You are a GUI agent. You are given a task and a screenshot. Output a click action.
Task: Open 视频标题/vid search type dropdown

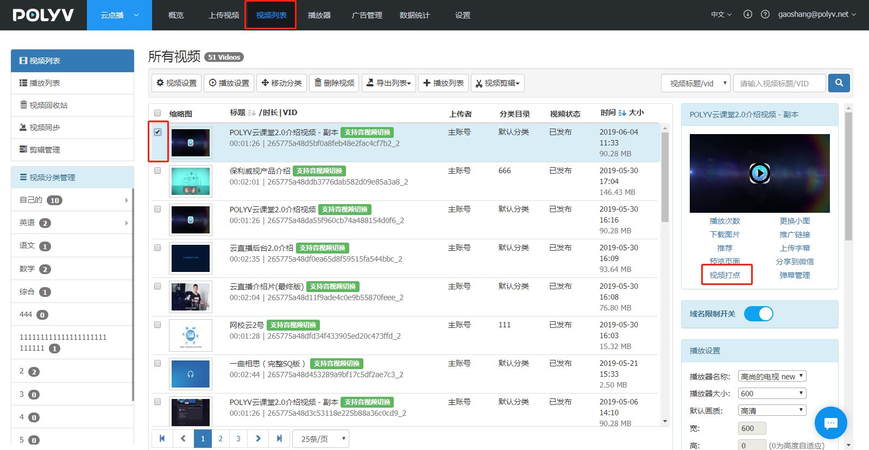pyautogui.click(x=696, y=83)
